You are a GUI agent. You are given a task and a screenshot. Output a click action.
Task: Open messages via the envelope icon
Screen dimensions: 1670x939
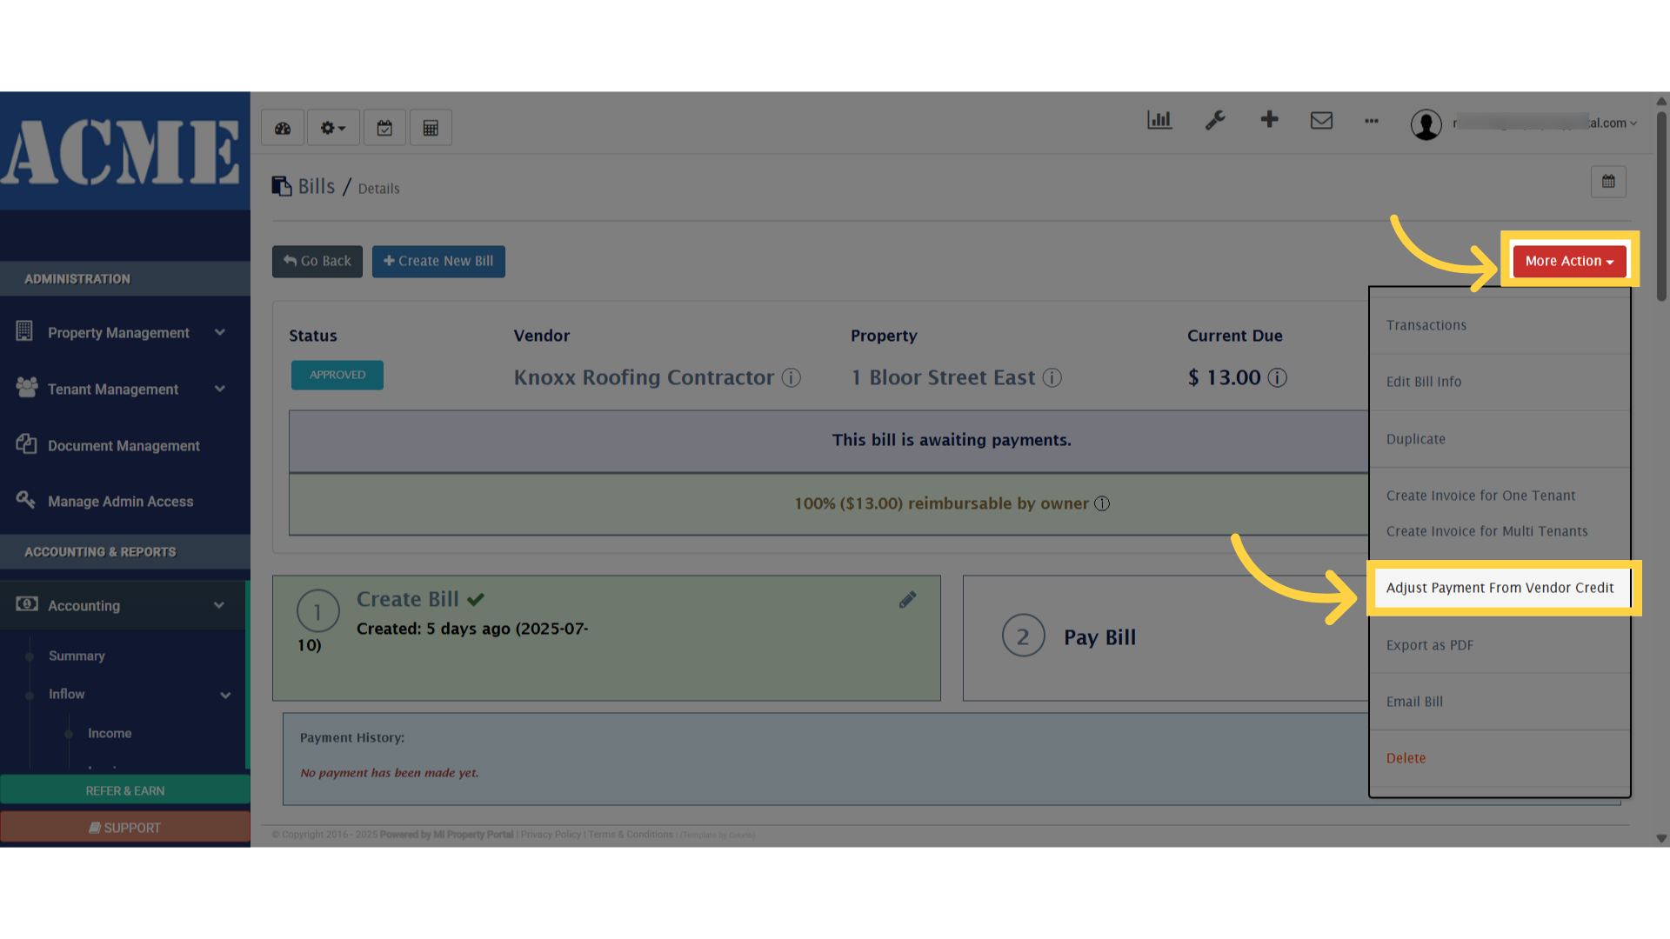coord(1321,121)
